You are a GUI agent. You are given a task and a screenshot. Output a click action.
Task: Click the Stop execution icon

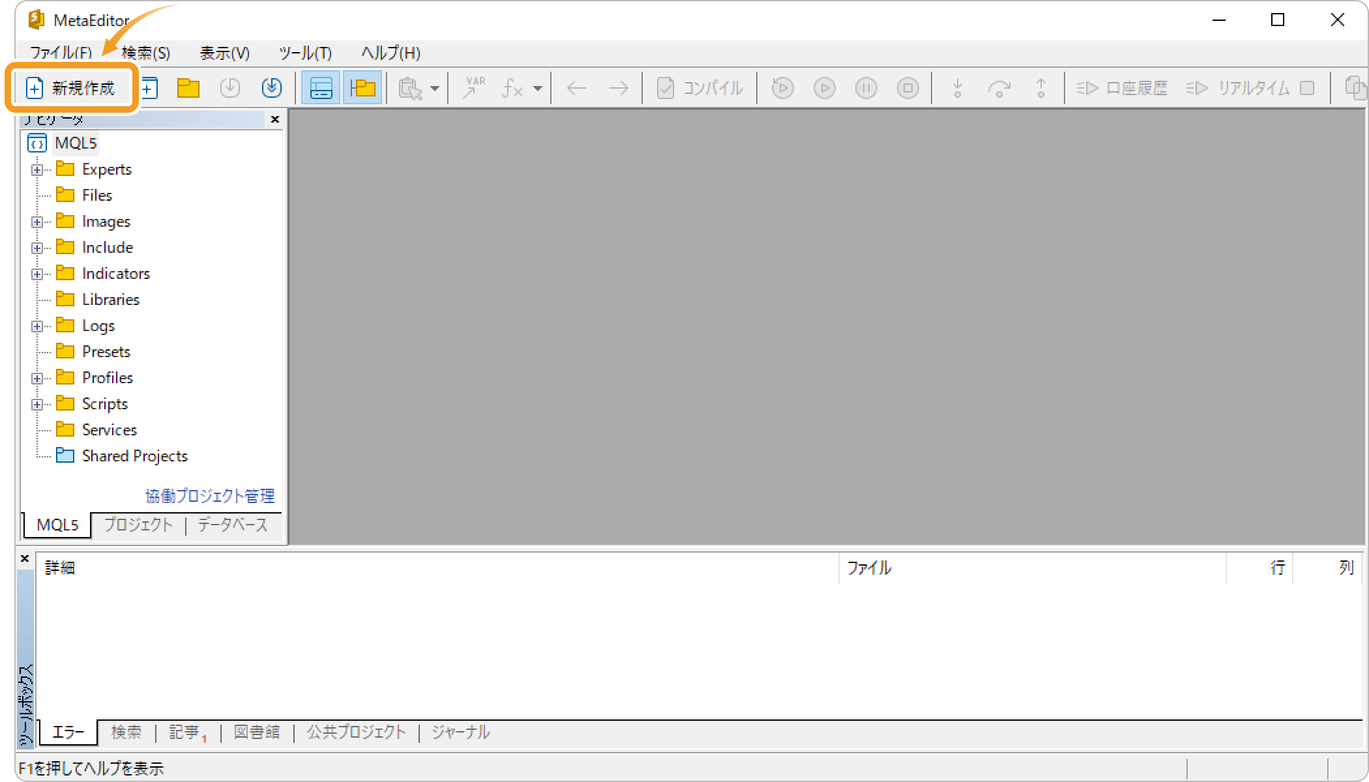pos(907,87)
